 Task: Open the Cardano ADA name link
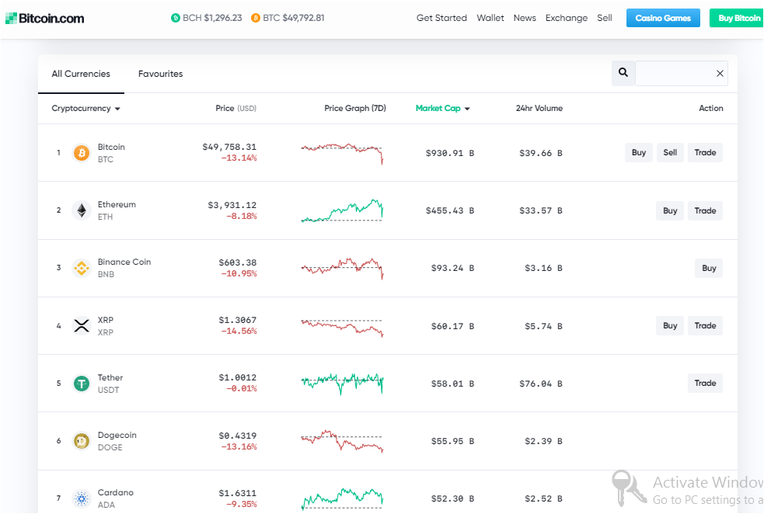pyautogui.click(x=116, y=498)
